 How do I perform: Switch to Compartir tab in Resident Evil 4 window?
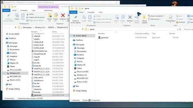24,10
